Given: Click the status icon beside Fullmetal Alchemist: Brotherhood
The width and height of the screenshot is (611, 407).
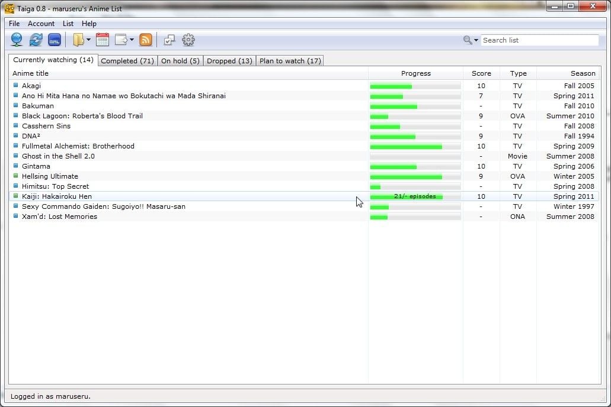Looking at the screenshot, I should coord(15,146).
